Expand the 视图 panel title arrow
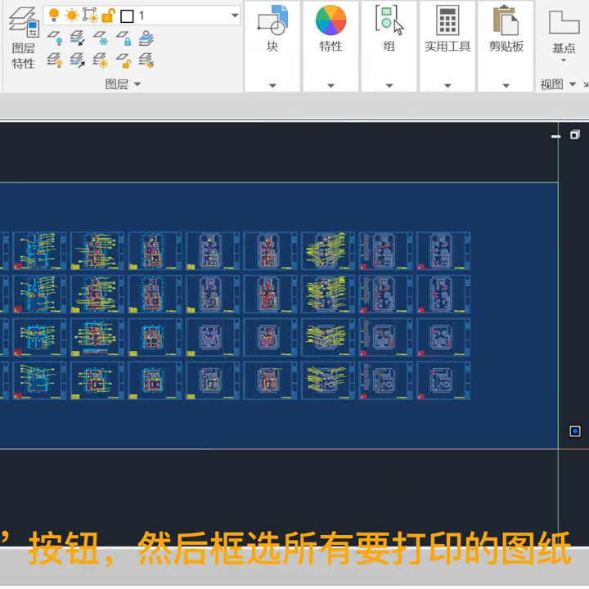The width and height of the screenshot is (589, 589). pos(572,84)
